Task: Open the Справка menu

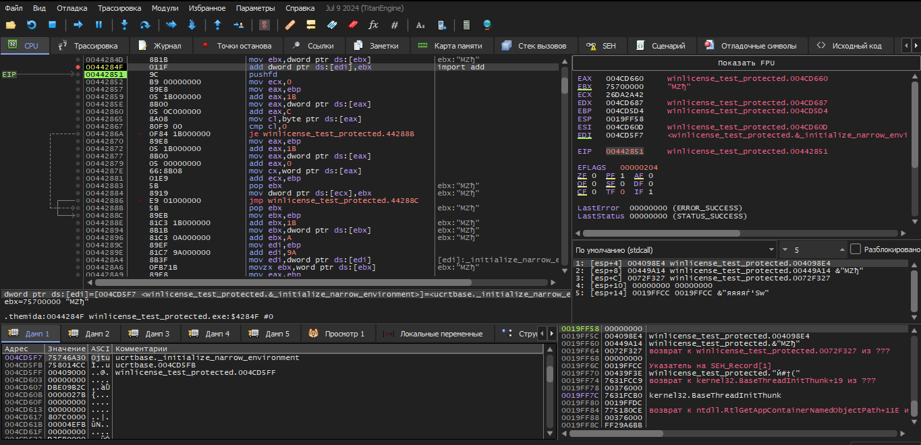Action: 300,8
